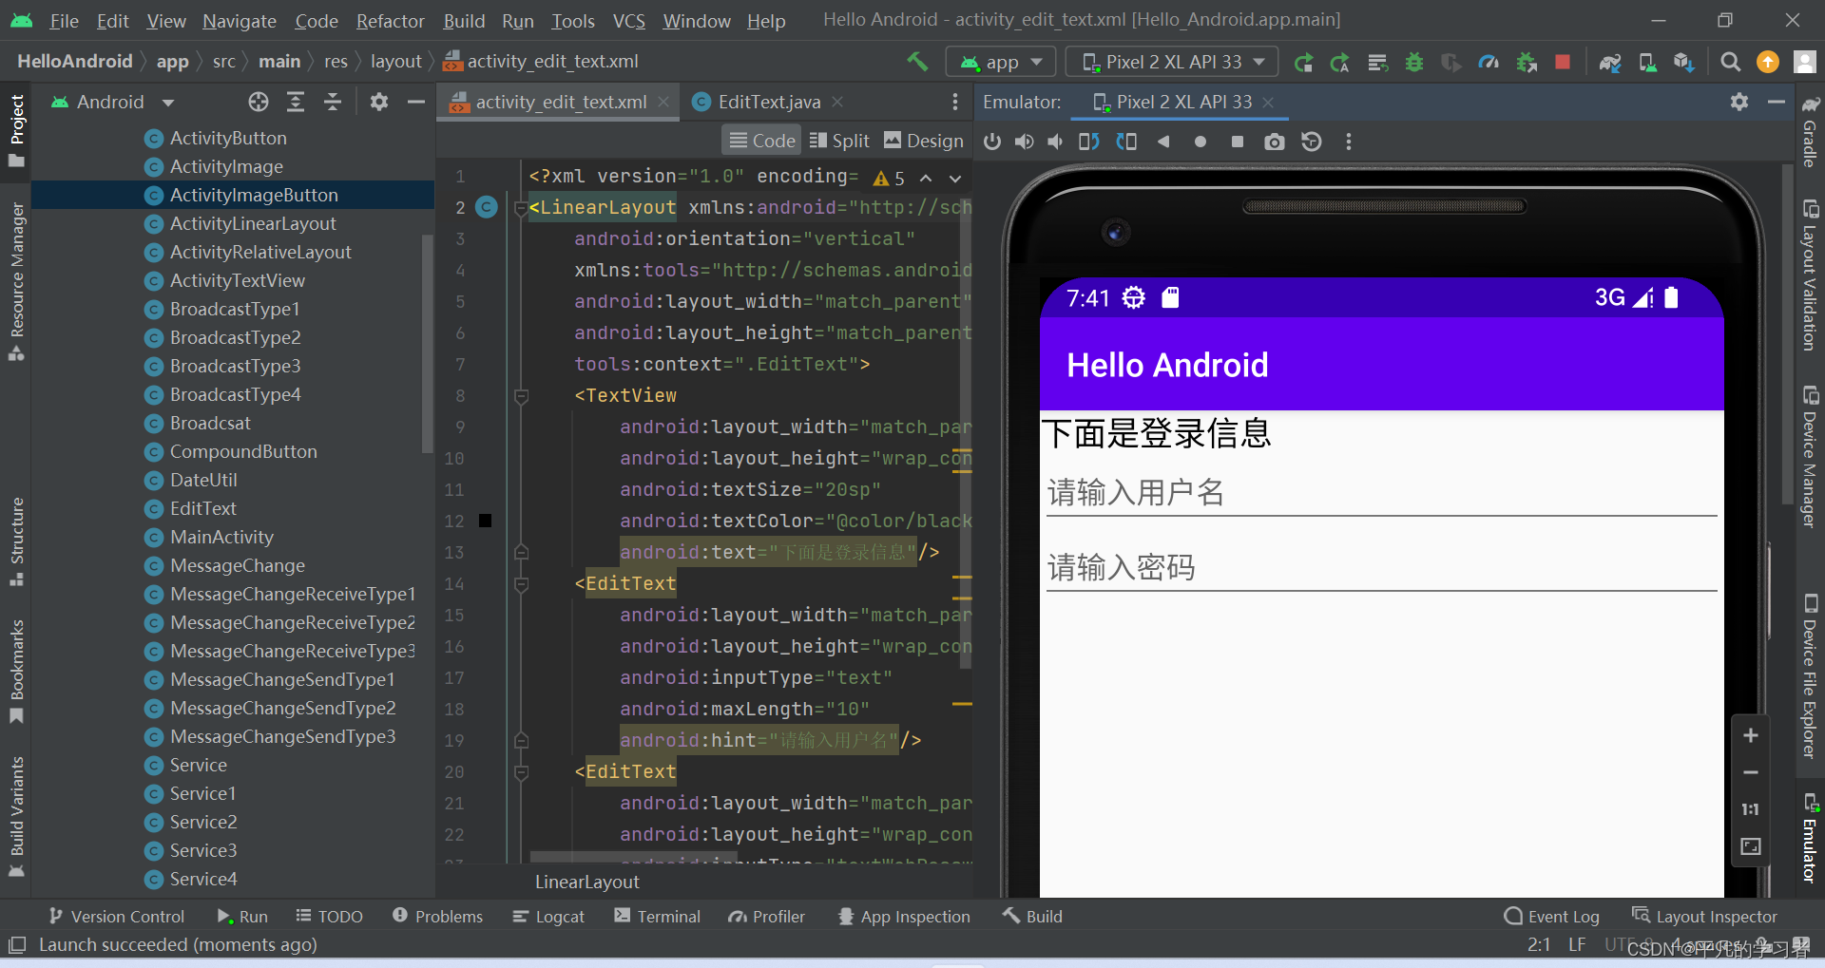Open App Inspection tool window
Image resolution: width=1825 pixels, height=968 pixels.
coord(904,917)
